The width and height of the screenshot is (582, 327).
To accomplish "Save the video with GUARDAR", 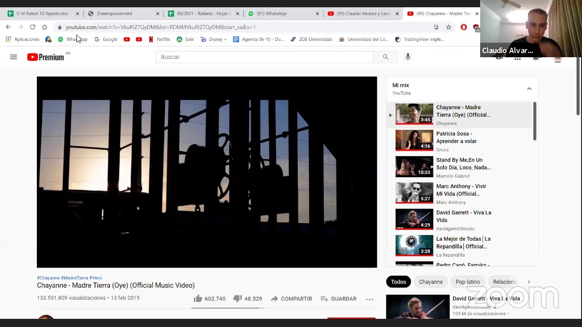I will (x=338, y=298).
